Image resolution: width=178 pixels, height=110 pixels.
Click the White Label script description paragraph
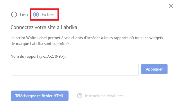click(87, 41)
